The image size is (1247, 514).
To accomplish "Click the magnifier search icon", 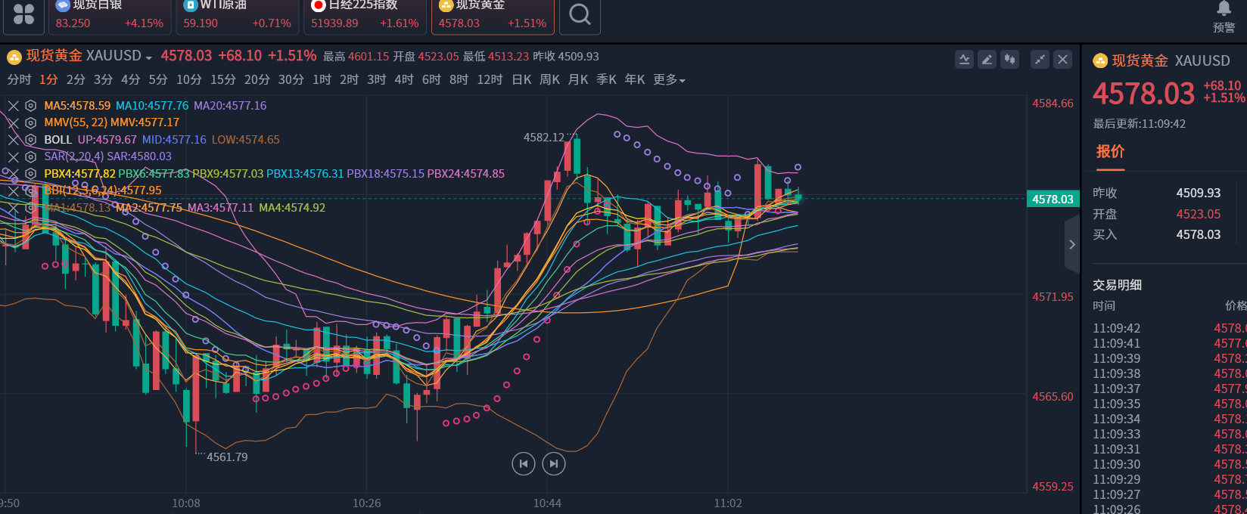I will (580, 15).
